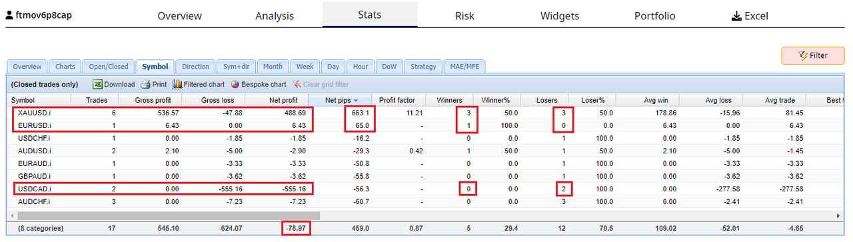
Task: Switch to the Day tab
Action: coord(333,67)
